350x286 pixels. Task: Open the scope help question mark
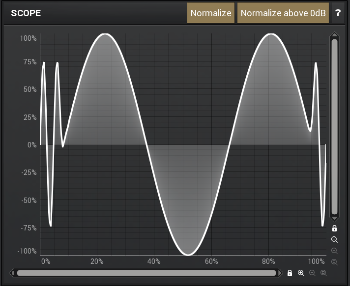point(338,13)
